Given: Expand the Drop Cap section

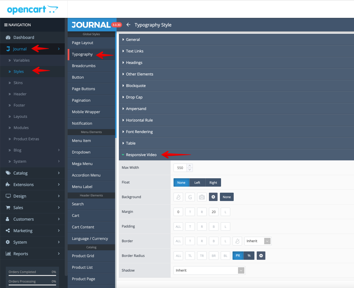Looking at the screenshot, I should pos(236,97).
